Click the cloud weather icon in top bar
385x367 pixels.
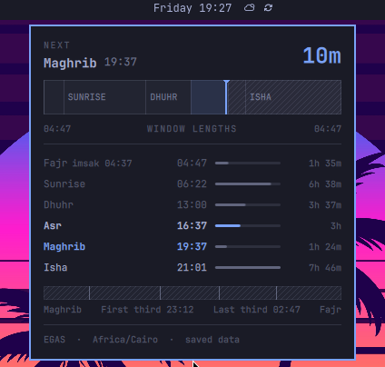249,7
